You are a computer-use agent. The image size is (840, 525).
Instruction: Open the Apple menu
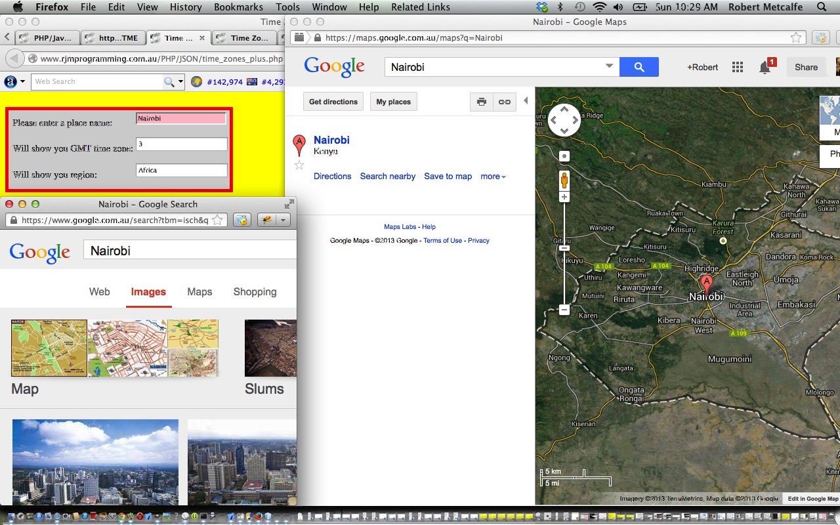tap(18, 7)
